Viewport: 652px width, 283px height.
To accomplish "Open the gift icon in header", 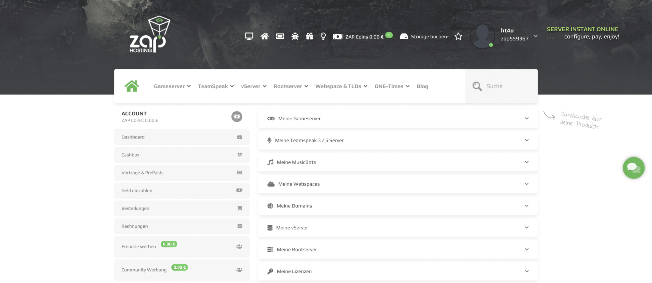I will coord(309,36).
